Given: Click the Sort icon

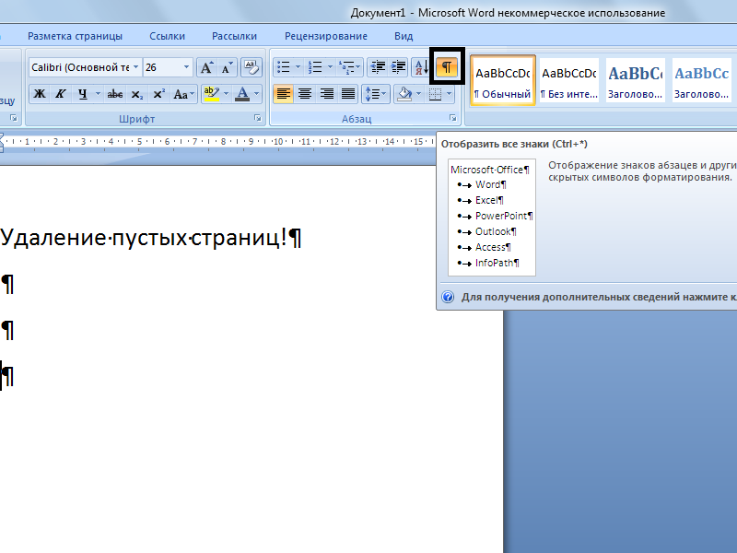Looking at the screenshot, I should click(422, 67).
